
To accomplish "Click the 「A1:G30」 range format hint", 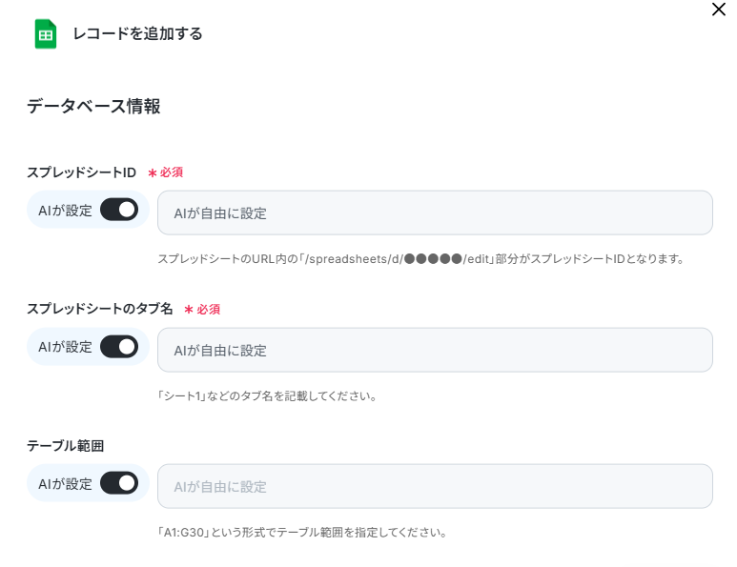I will [301, 533].
